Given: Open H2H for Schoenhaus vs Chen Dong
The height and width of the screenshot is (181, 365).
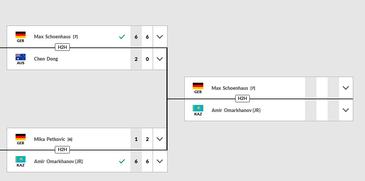Looking at the screenshot, I should (62, 47).
